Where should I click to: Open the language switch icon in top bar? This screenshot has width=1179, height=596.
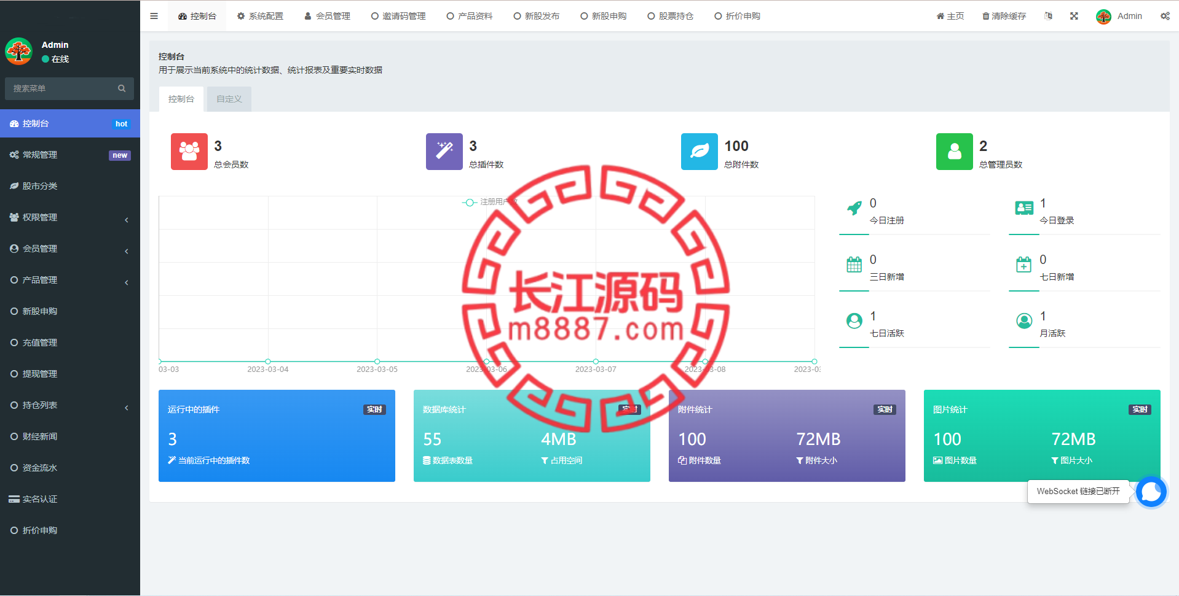(1048, 16)
